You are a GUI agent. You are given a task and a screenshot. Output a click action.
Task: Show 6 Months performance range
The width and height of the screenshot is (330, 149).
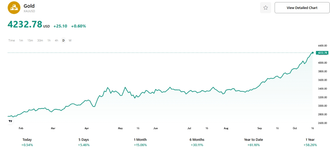[197, 142]
